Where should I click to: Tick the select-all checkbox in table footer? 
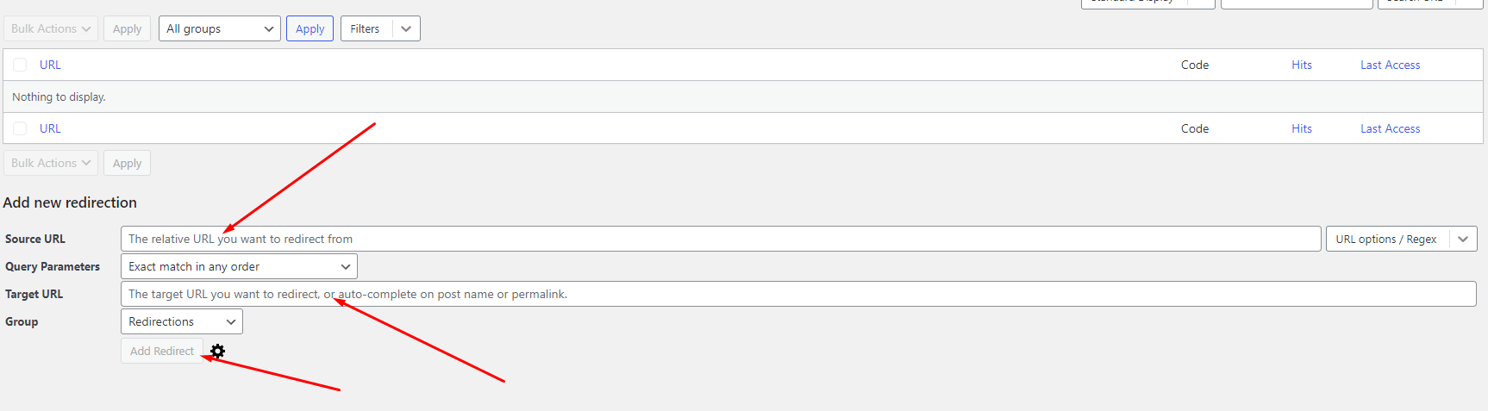[20, 128]
